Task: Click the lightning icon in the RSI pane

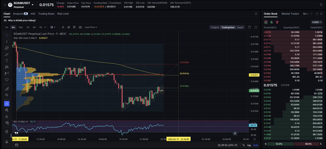Action: (x=235, y=133)
